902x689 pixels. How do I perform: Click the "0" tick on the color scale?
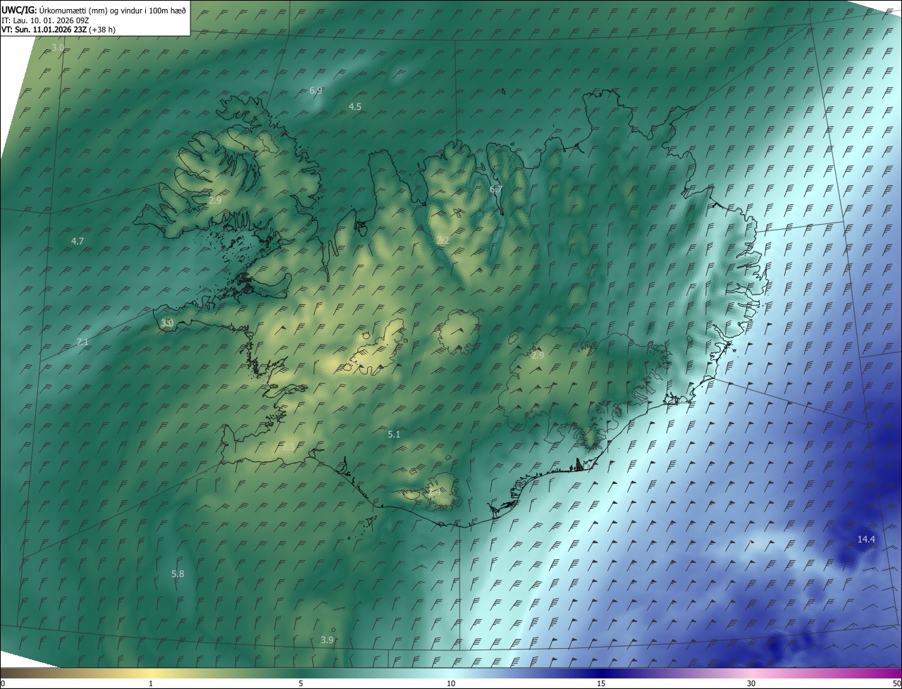point(3,683)
